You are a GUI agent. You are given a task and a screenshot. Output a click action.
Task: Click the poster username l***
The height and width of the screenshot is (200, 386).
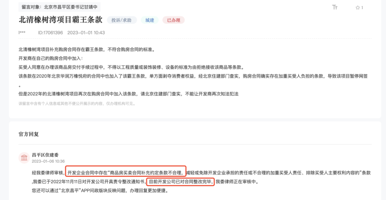coord(22,33)
